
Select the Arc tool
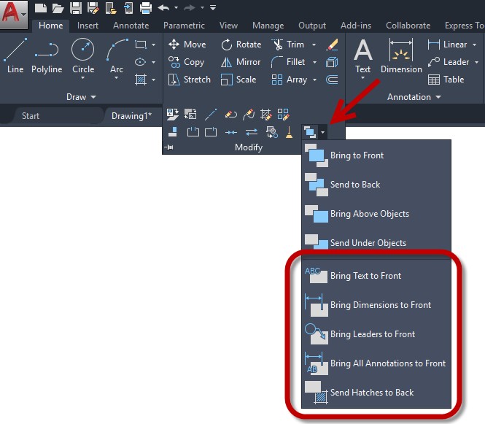tap(117, 56)
